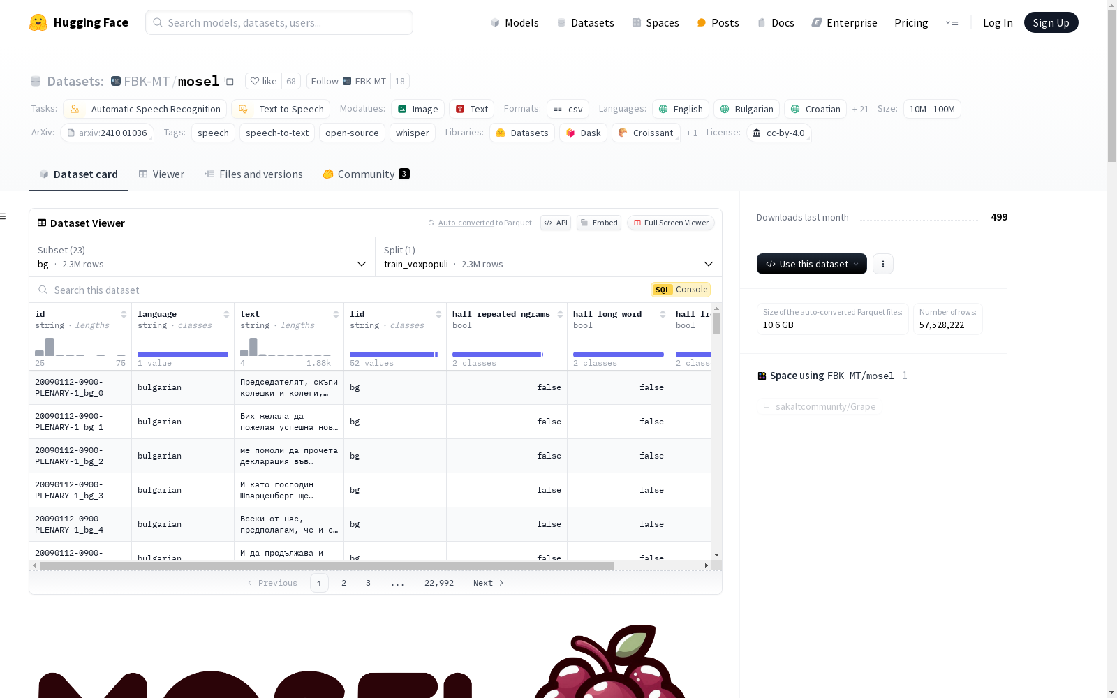Select the Text-to-Speech task tag
The image size is (1117, 698).
coord(281,109)
